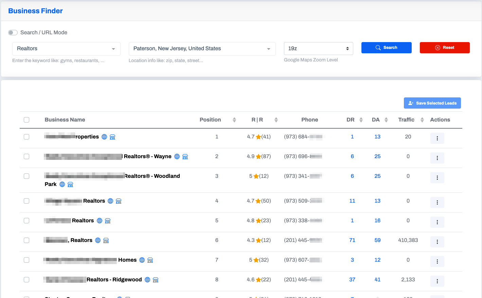This screenshot has width=482, height=298.
Task: Click rating 4.6 (22) cell
Action: click(259, 280)
